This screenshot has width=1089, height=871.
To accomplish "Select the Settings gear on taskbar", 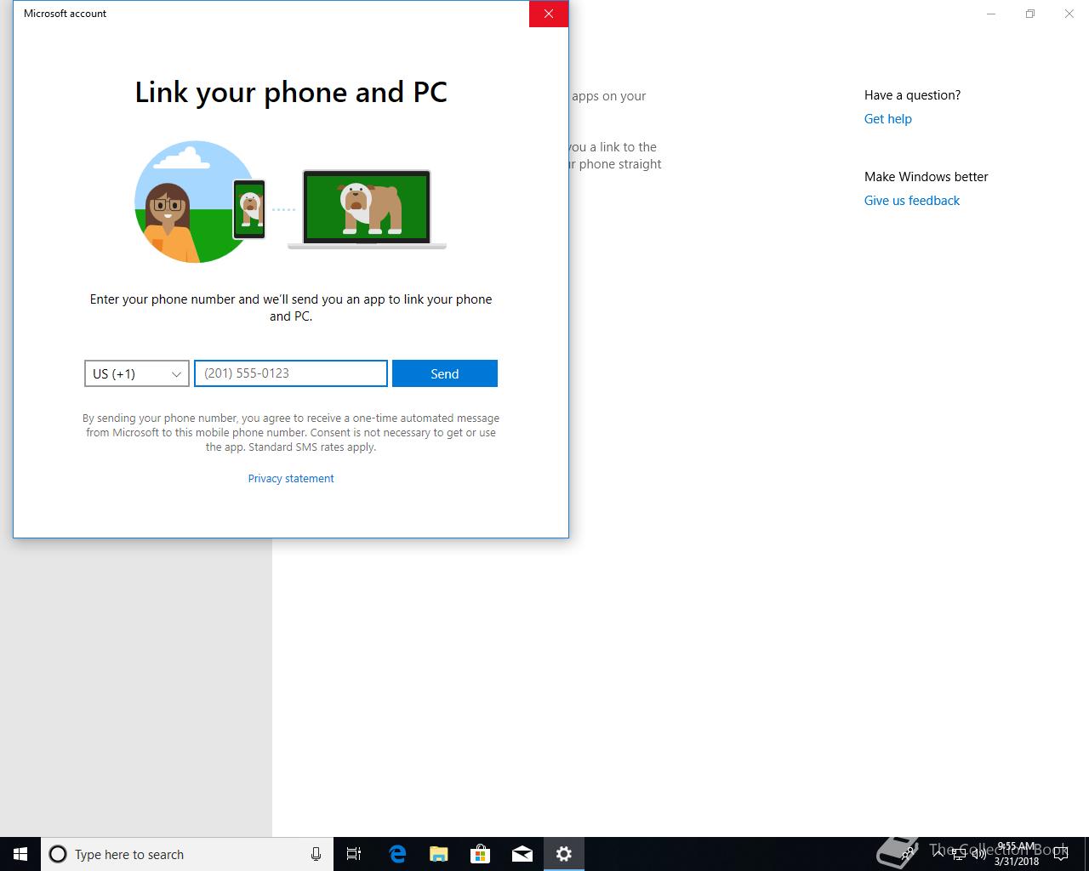I will pos(564,854).
